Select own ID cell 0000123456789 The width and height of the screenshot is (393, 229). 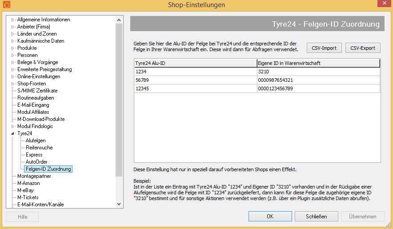(x=319, y=88)
